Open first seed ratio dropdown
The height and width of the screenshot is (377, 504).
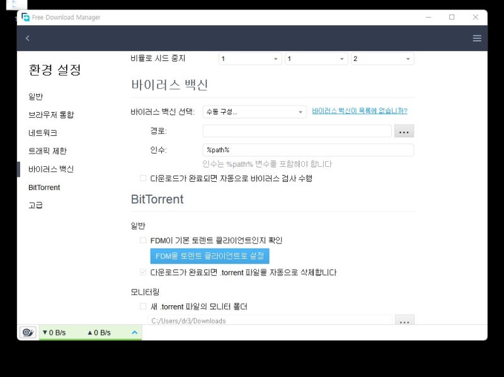pyautogui.click(x=250, y=59)
